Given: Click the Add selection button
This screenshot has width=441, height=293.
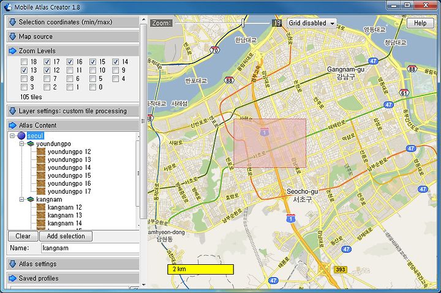Looking at the screenshot, I should tap(66, 236).
